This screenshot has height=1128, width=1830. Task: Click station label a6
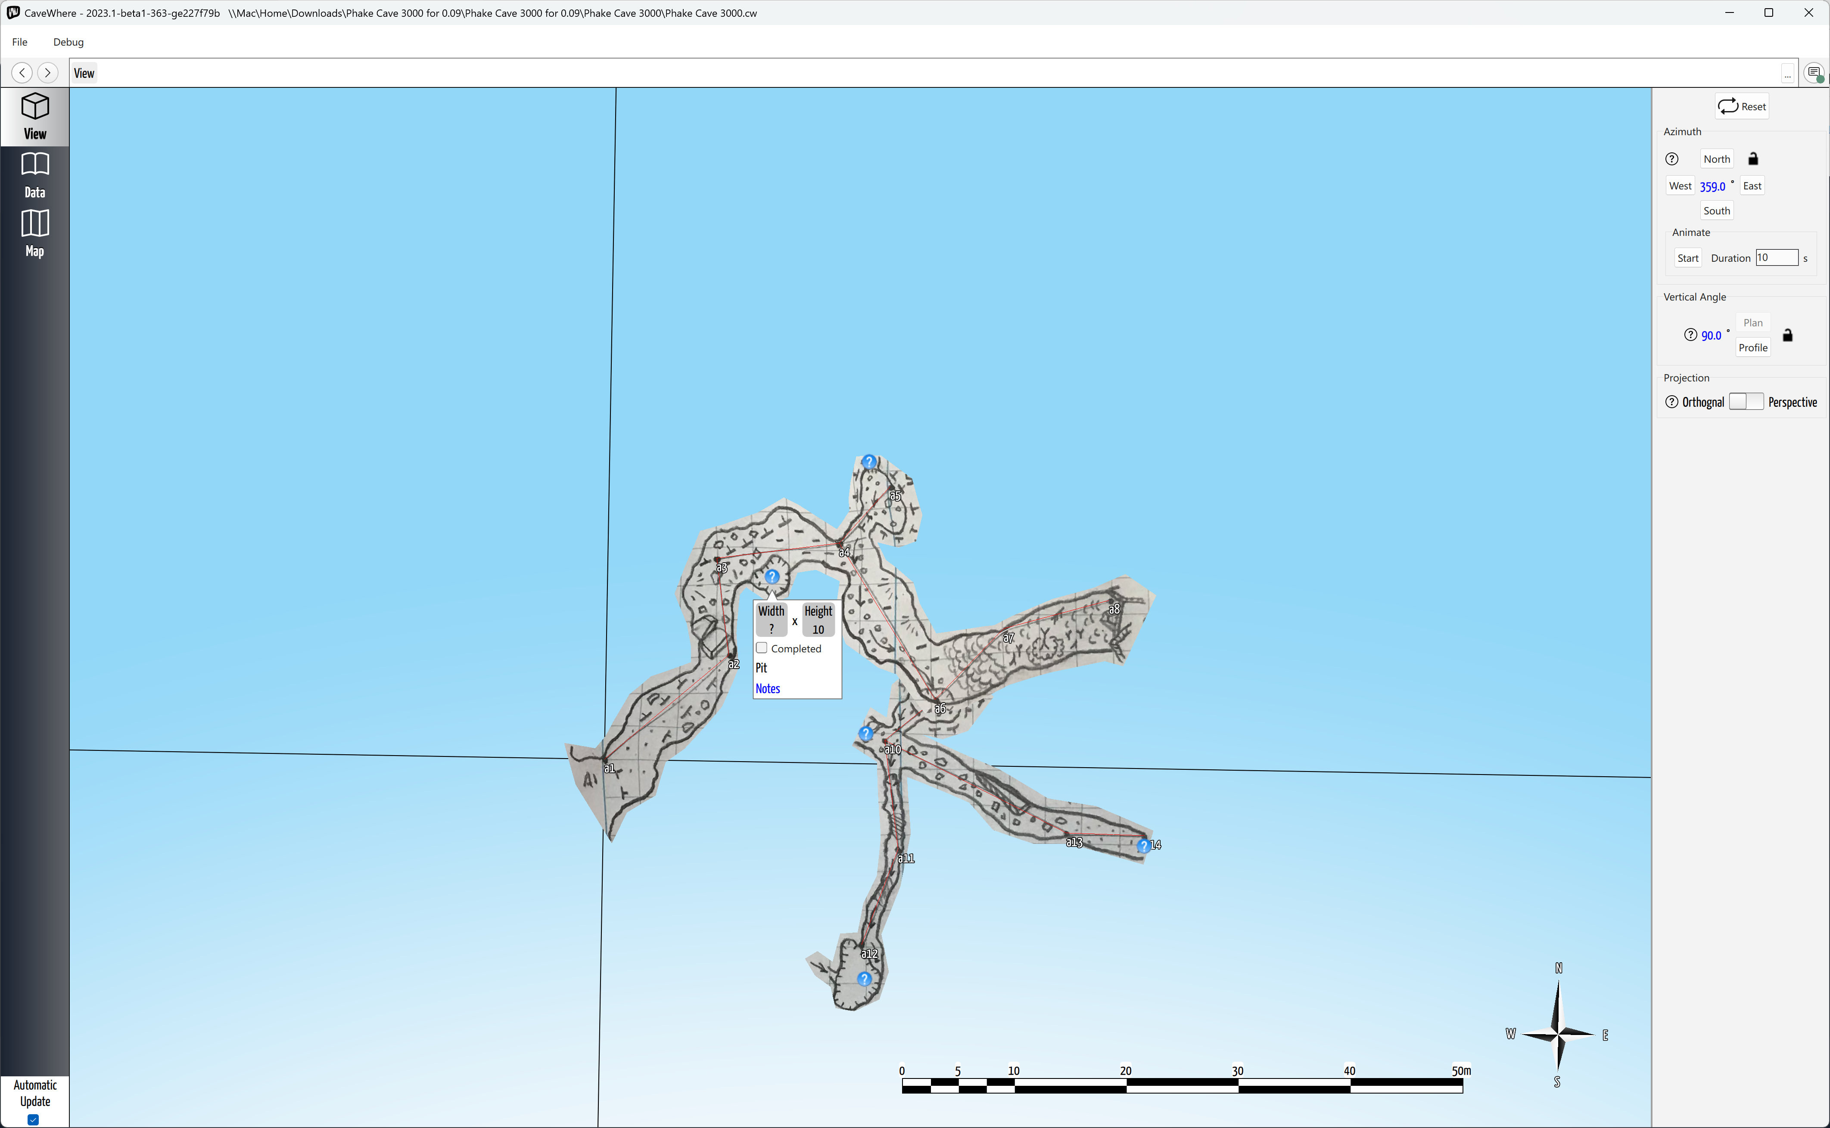tap(940, 709)
